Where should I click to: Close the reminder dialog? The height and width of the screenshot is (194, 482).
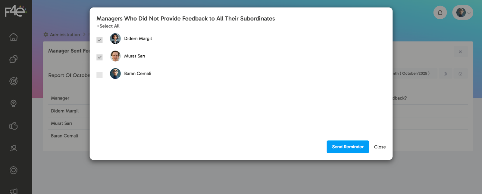tap(380, 147)
